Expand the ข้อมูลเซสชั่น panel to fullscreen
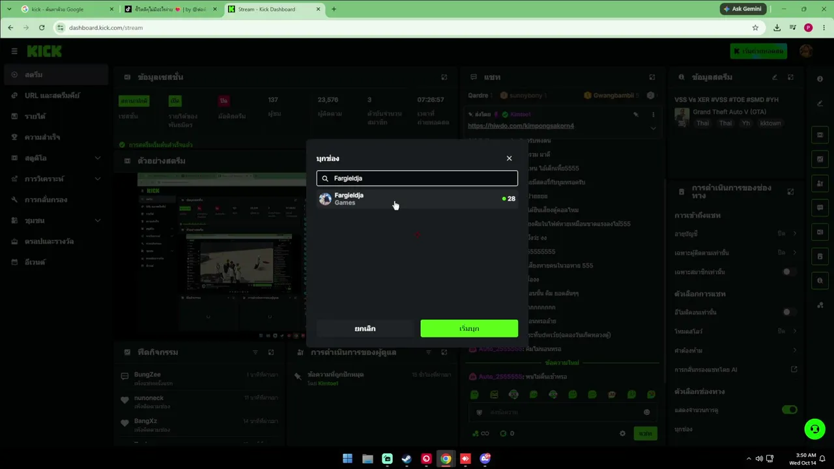This screenshot has width=834, height=469. tap(444, 77)
